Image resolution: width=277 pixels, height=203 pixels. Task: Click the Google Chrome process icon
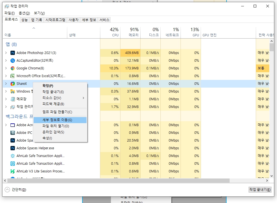coord(13,68)
